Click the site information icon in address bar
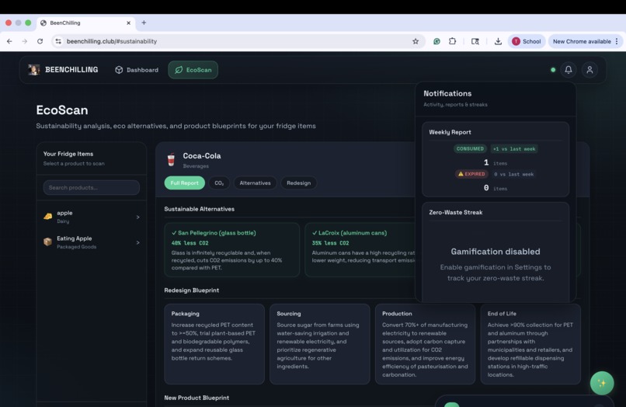Screen dimensions: 626x407 click(x=58, y=41)
